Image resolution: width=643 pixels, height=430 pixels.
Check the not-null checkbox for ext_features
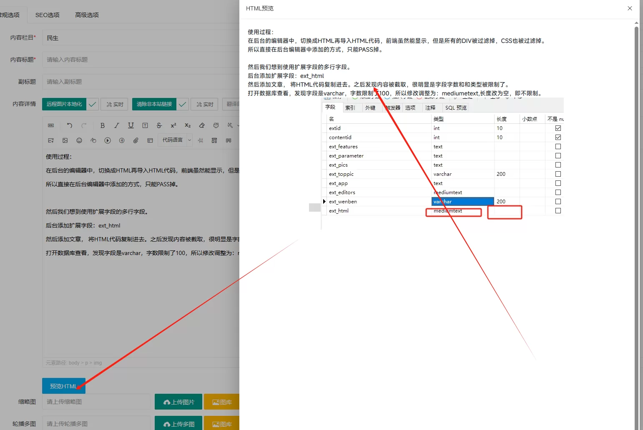[x=558, y=146]
